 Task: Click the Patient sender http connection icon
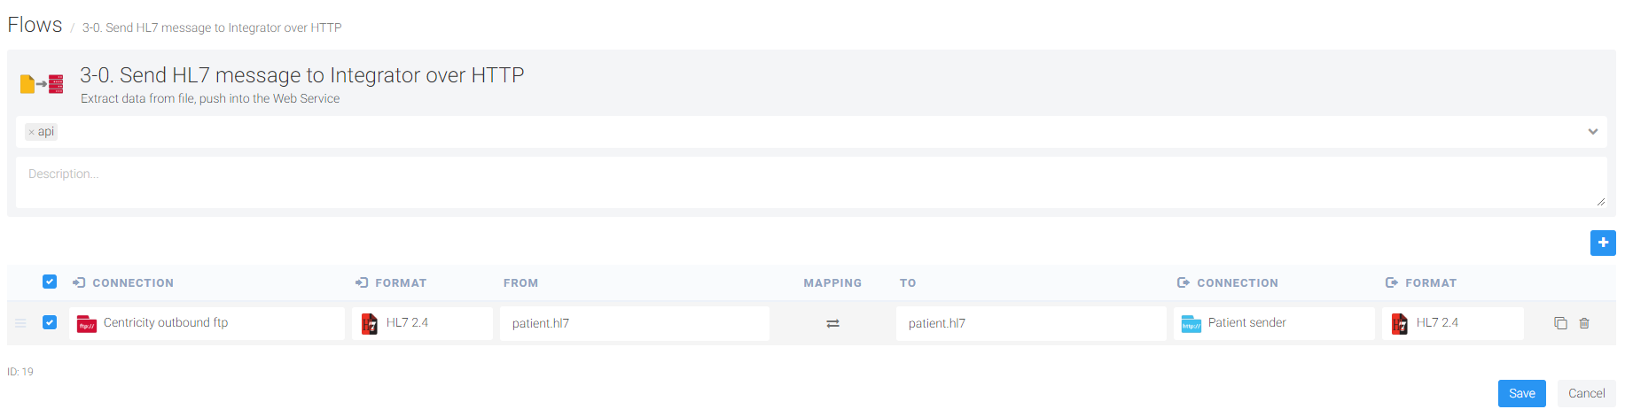pos(1191,324)
